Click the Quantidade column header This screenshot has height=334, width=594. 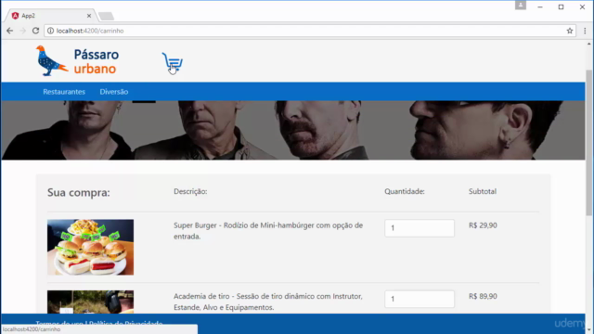[x=405, y=191]
